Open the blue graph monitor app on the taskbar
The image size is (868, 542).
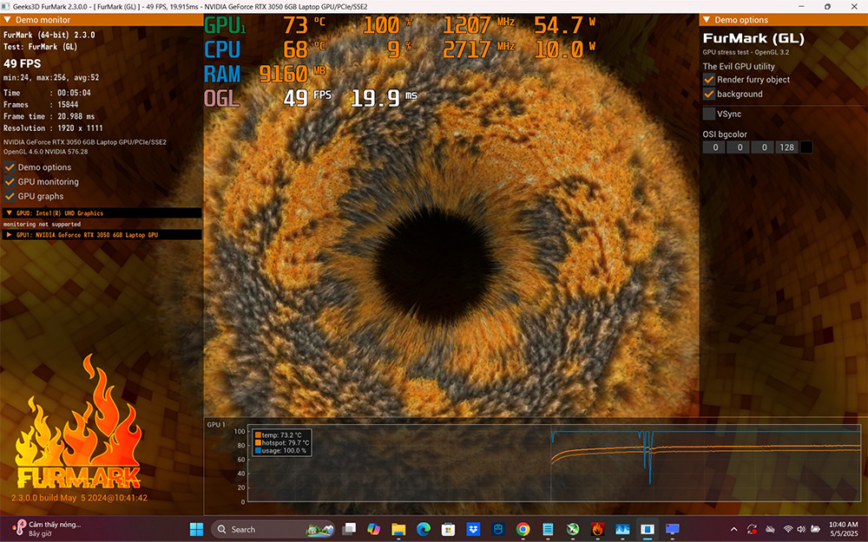[622, 529]
